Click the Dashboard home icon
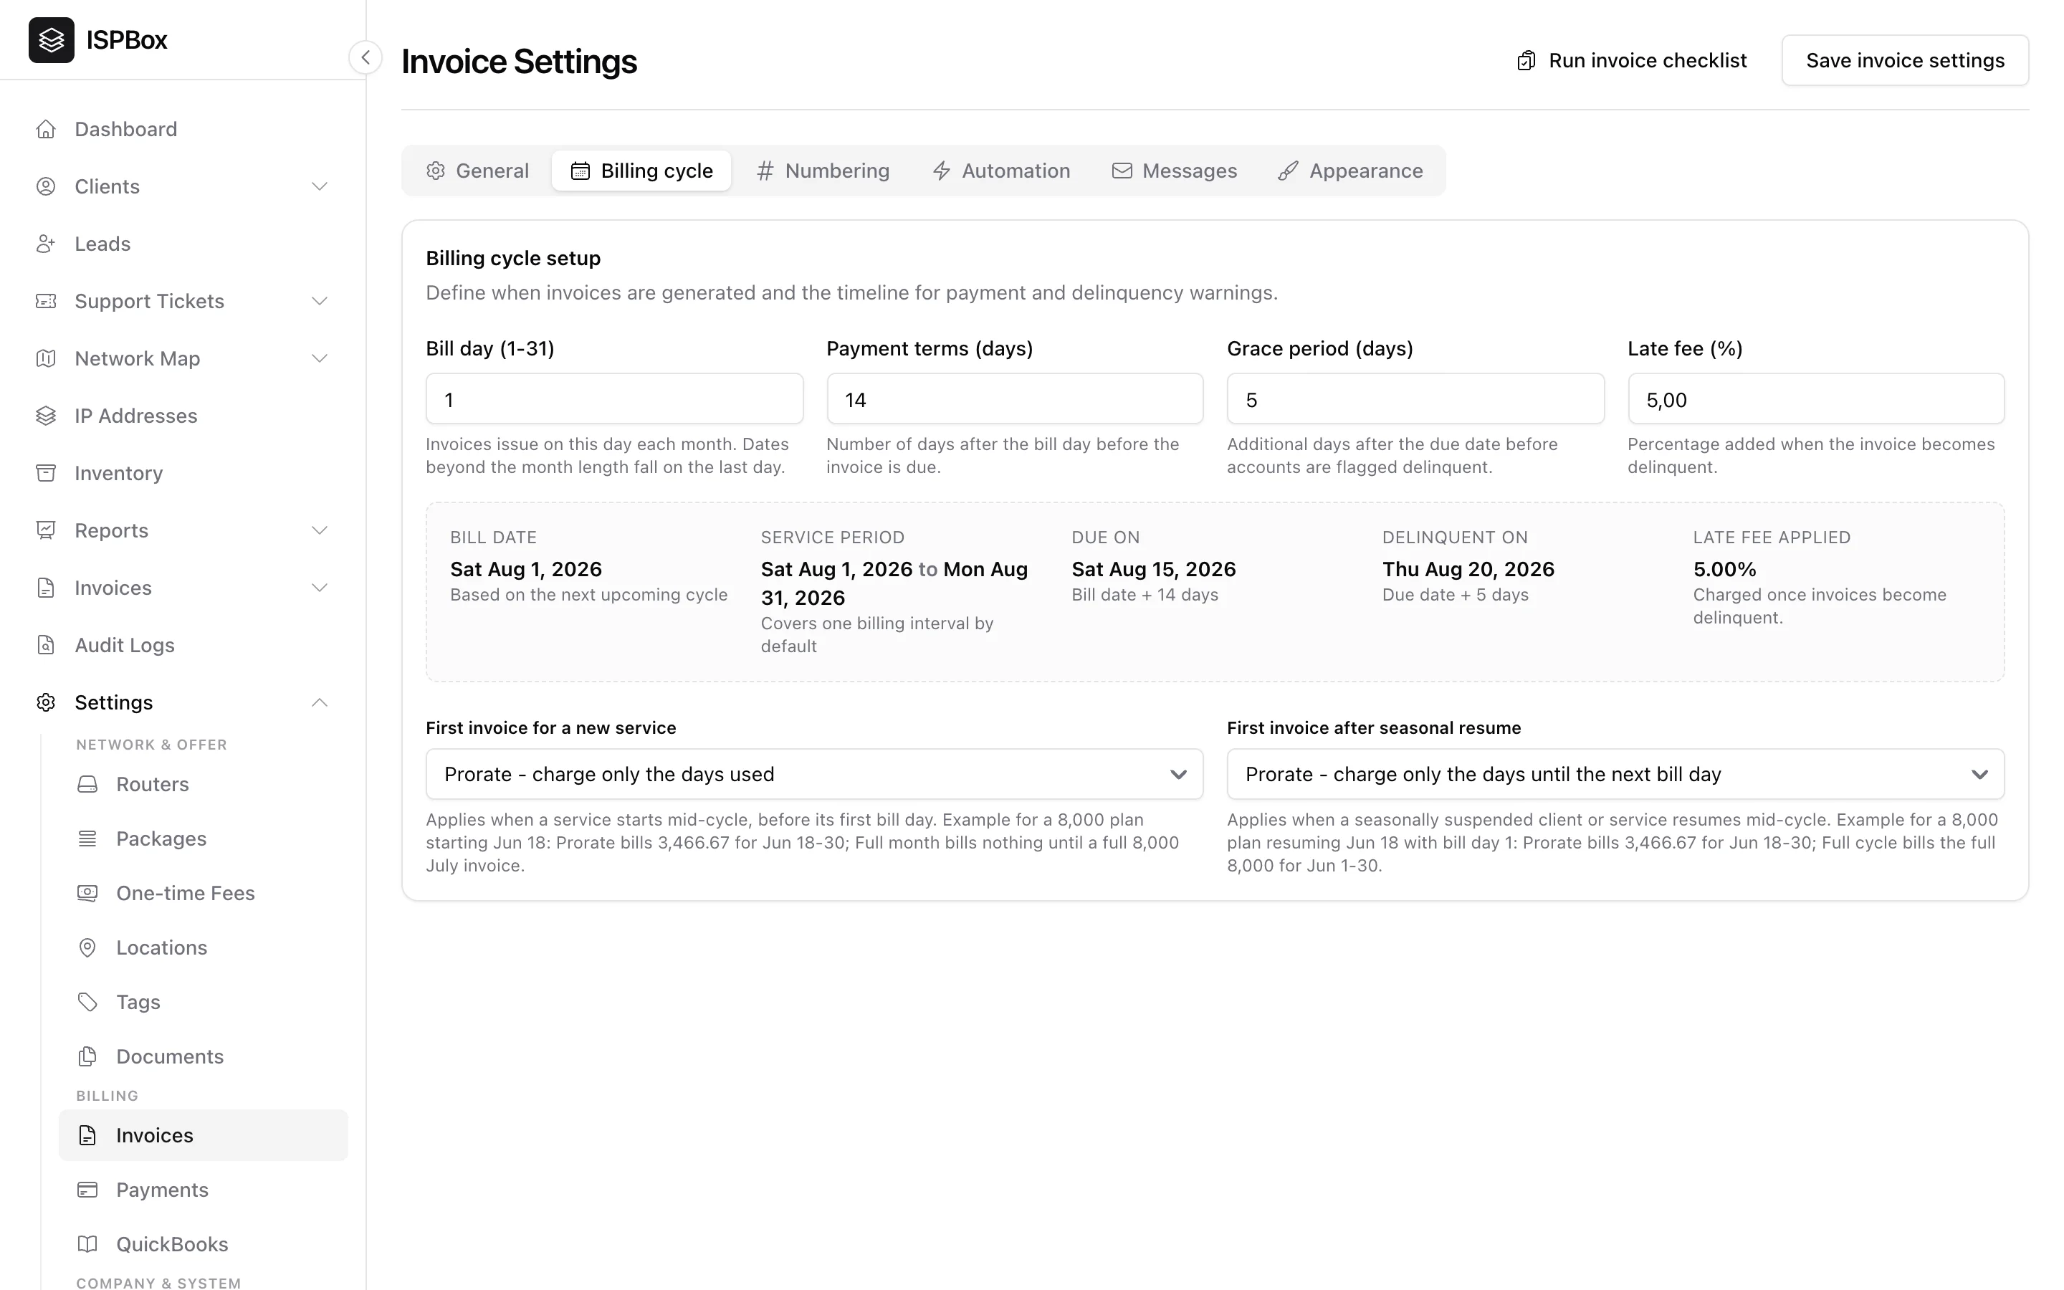This screenshot has width=2064, height=1290. 46,129
